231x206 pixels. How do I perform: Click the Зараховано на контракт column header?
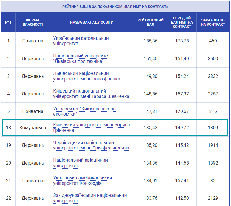coord(213,22)
